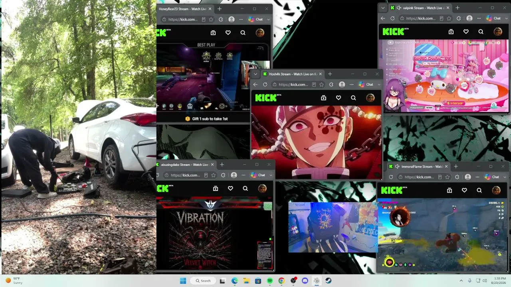
Task: Refresh the page in valpink window
Action: tap(392, 18)
